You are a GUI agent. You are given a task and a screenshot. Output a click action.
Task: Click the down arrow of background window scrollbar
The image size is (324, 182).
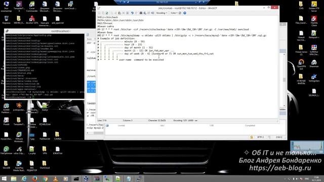coord(285,106)
